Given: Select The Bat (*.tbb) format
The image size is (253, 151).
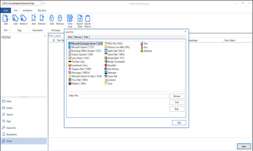Looking at the screenshot, I should (77, 62).
